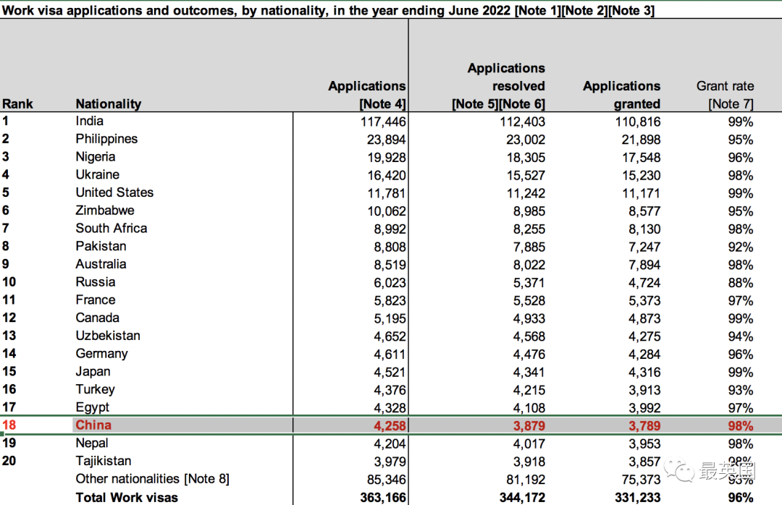
Task: Select total granted value 331,233
Action: 638,498
